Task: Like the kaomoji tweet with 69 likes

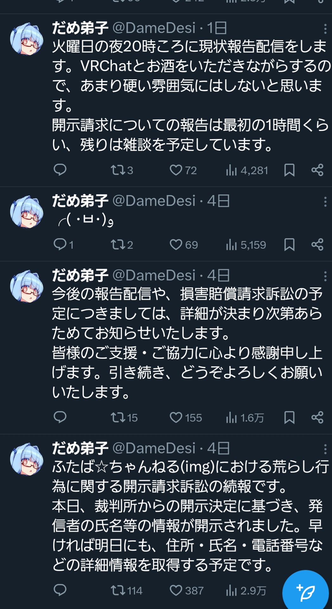Action: tap(176, 245)
